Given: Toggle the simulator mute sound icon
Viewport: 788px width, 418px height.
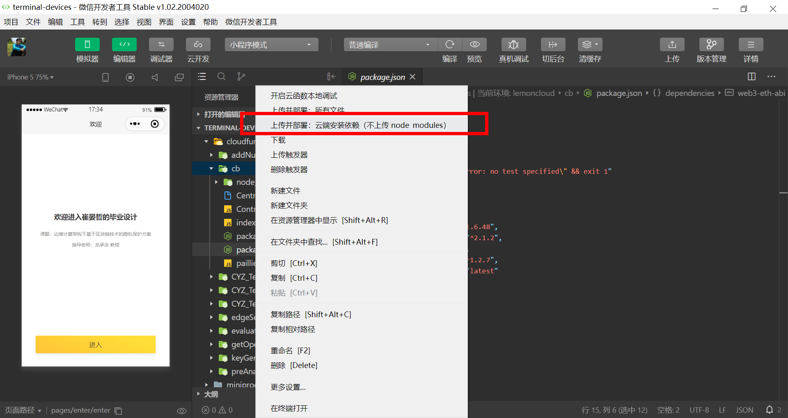Looking at the screenshot, I should 155,77.
